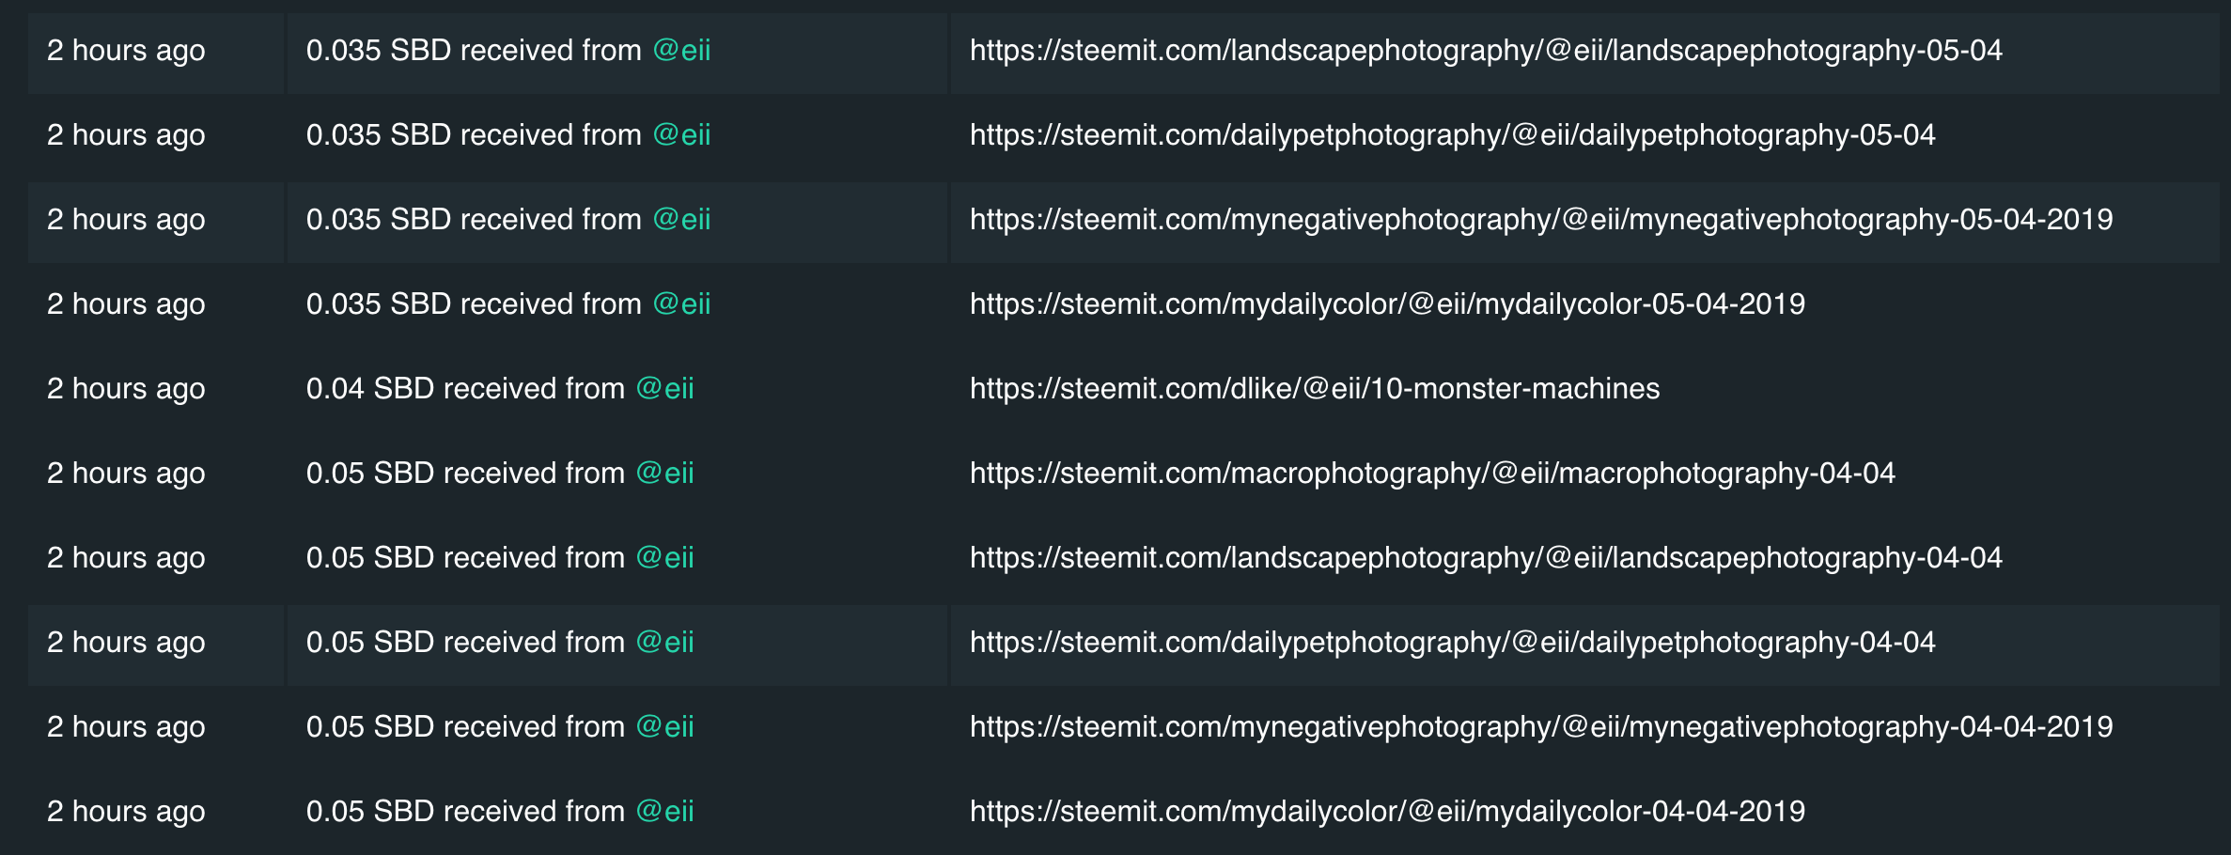This screenshot has width=2231, height=855.
Task: Select the landscapephotography-04-04 memo URL
Action: coord(1486,558)
